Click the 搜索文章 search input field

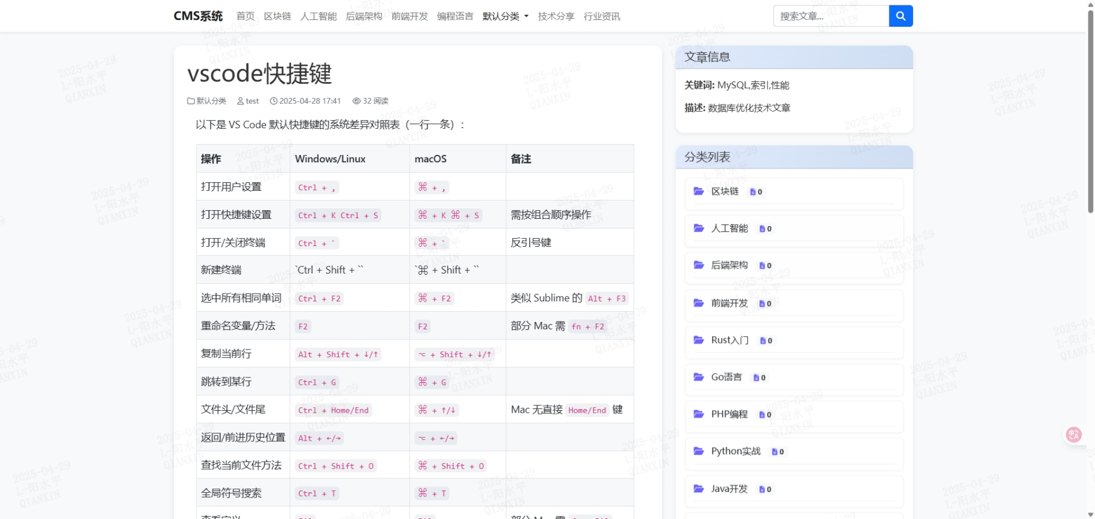coord(831,16)
